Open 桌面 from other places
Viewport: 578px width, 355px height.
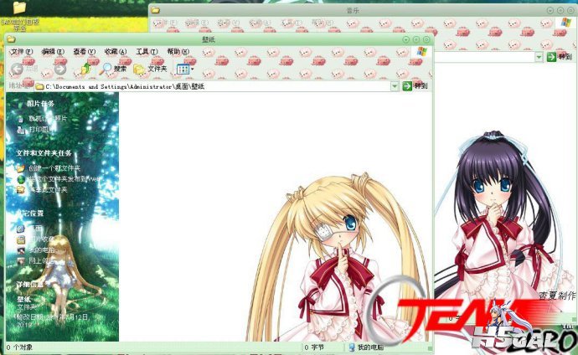pos(35,229)
